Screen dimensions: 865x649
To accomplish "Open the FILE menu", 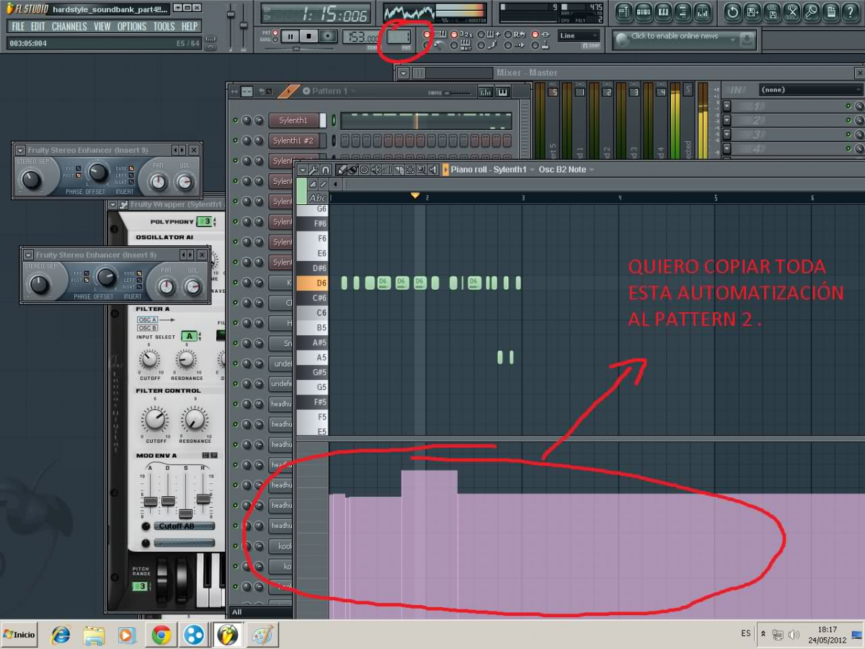I will click(x=18, y=27).
